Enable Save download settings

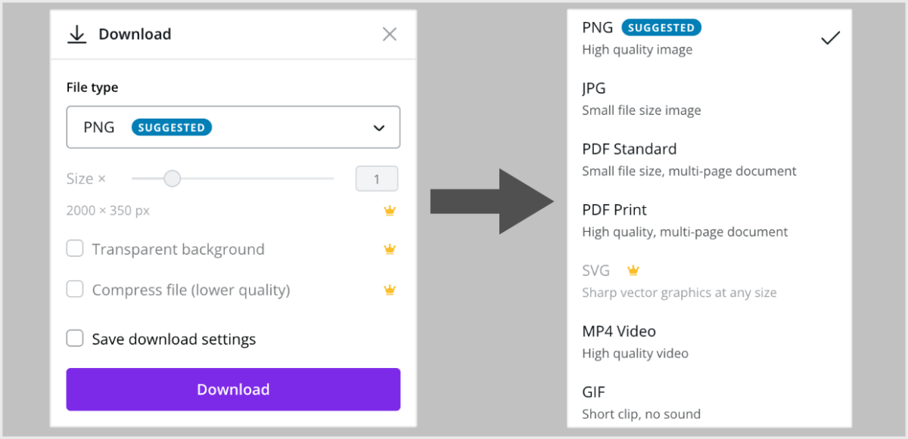click(75, 338)
